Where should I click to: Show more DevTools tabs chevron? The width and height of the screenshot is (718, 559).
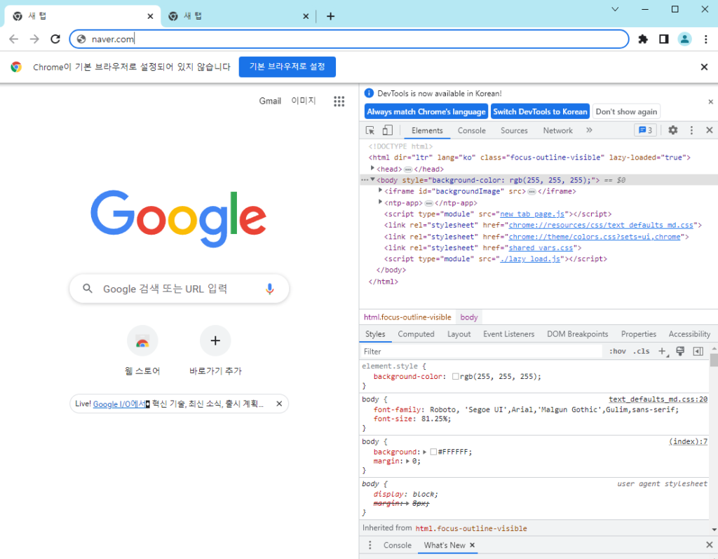pos(589,130)
